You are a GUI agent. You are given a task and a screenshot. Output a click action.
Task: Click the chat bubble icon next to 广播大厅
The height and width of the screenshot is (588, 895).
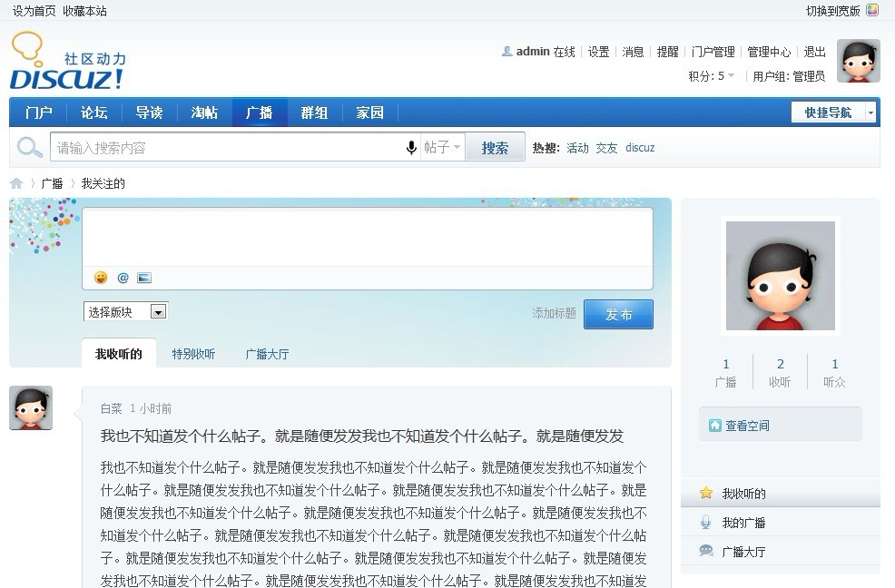706,551
